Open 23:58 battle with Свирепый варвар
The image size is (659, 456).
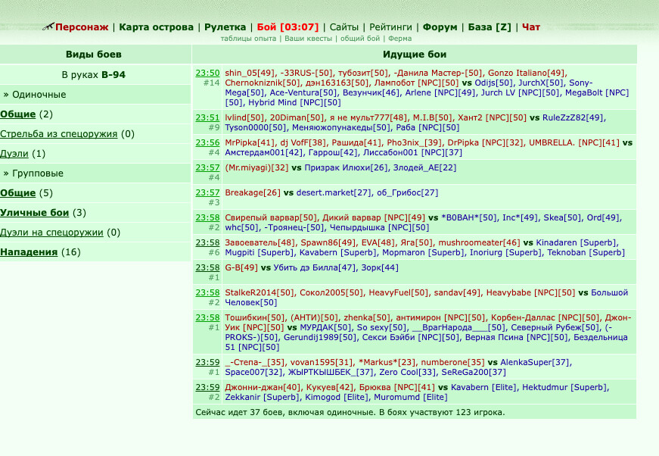207,217
